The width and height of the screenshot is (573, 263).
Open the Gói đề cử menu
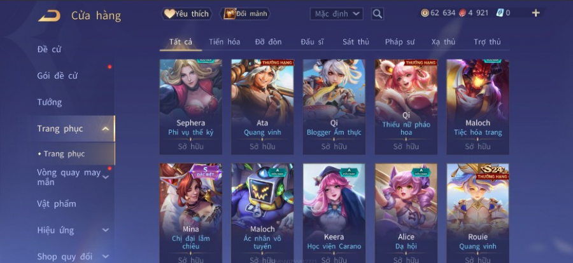point(57,76)
